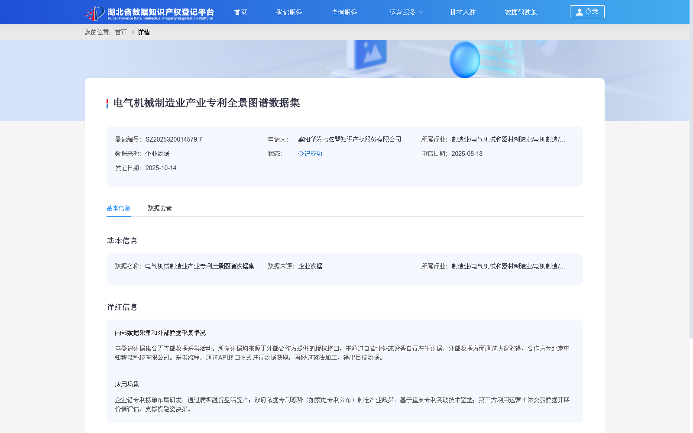
Task: Click the 登录 login button
Action: 587,12
